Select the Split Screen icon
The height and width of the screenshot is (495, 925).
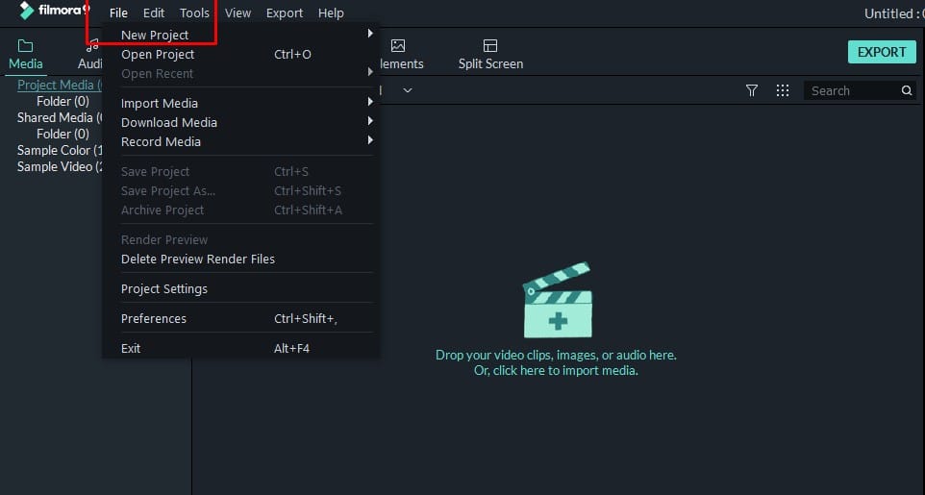pos(490,46)
